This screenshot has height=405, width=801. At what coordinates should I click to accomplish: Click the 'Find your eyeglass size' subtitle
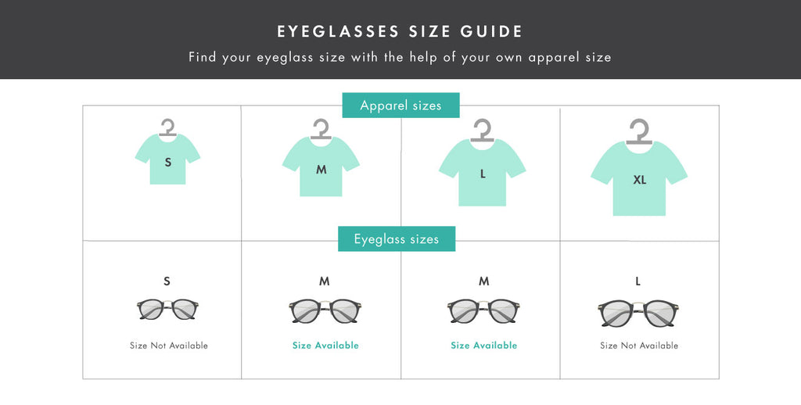(400, 57)
